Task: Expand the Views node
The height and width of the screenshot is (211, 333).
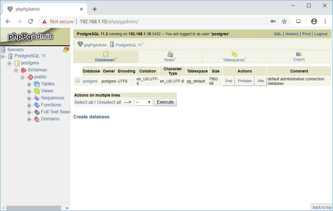Action: coord(29,92)
